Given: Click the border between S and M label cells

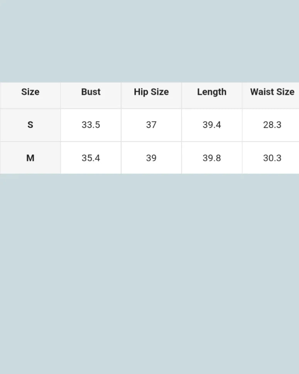Looking at the screenshot, I should click(x=30, y=142).
